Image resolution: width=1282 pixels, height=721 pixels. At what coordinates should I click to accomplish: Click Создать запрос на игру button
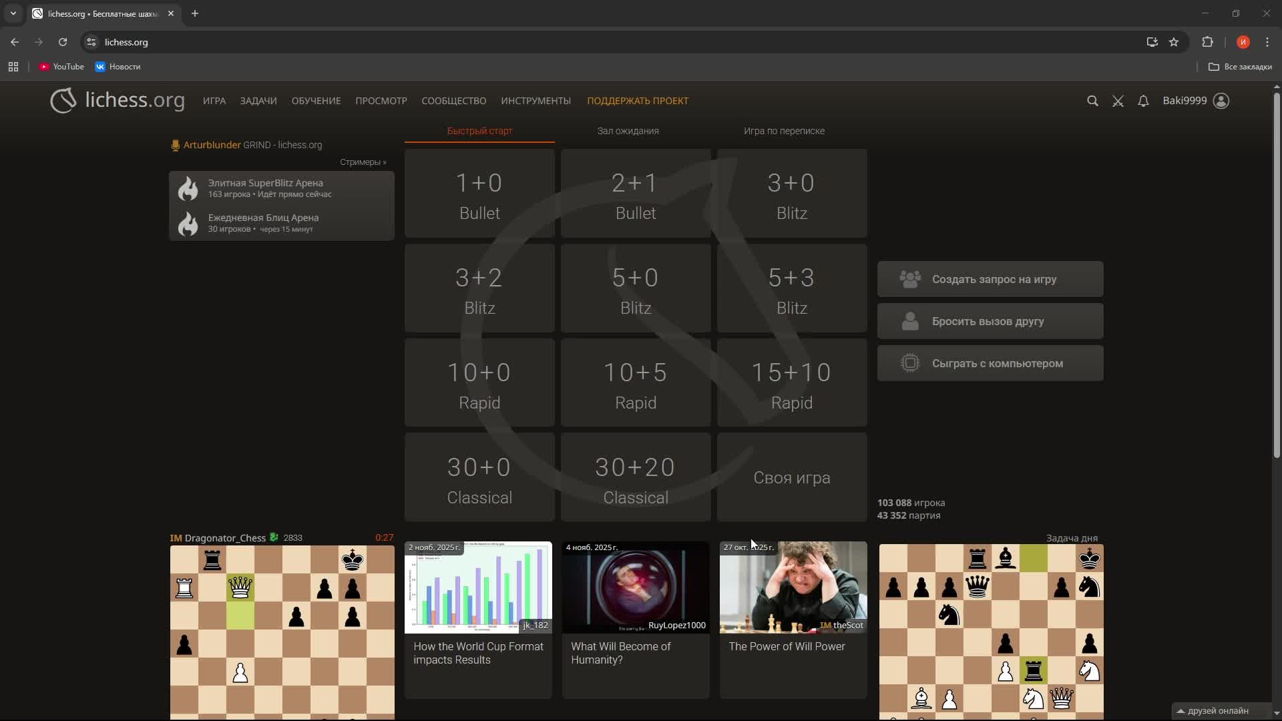point(990,279)
